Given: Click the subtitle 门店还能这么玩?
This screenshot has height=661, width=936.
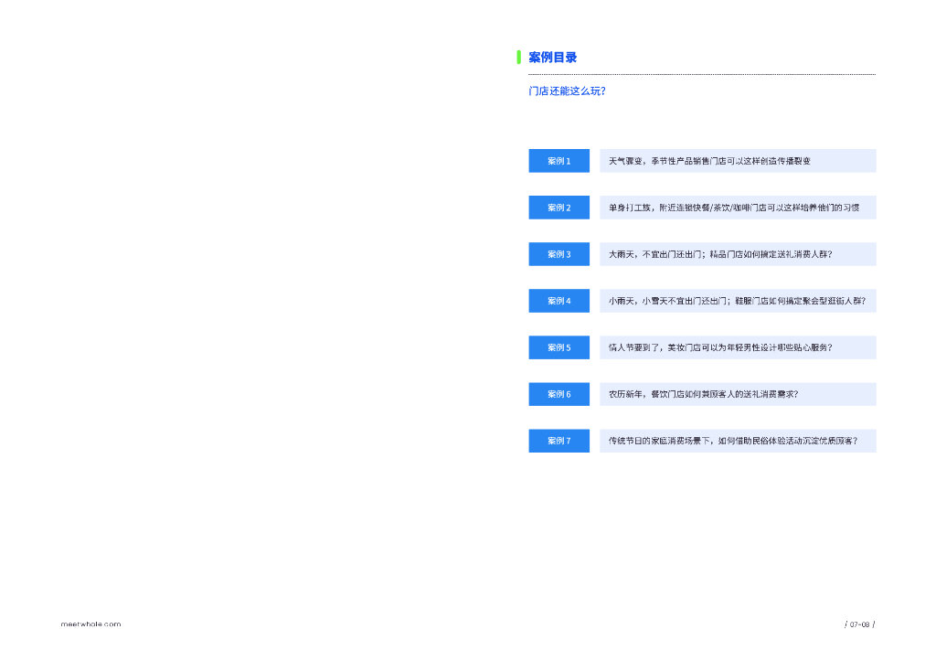Looking at the screenshot, I should (x=567, y=91).
